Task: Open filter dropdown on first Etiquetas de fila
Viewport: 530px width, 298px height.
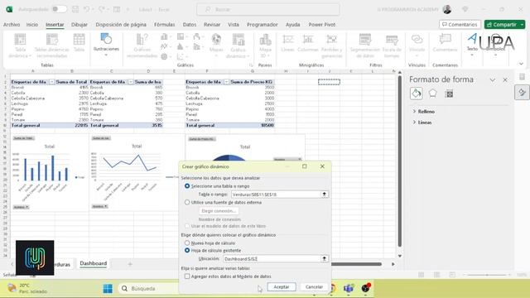Action: click(x=51, y=82)
